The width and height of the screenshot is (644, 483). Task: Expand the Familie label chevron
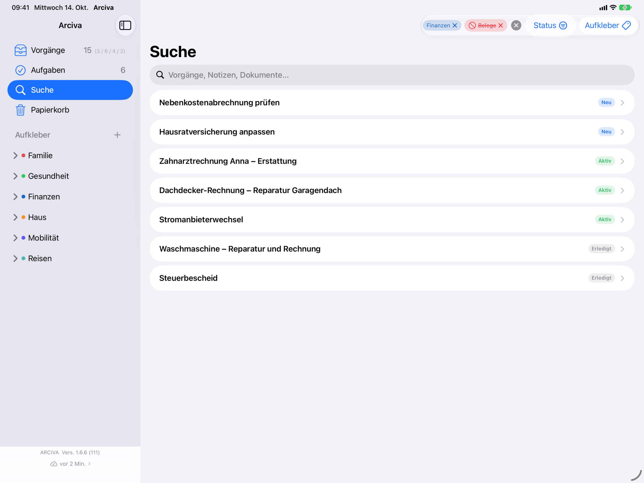point(15,155)
